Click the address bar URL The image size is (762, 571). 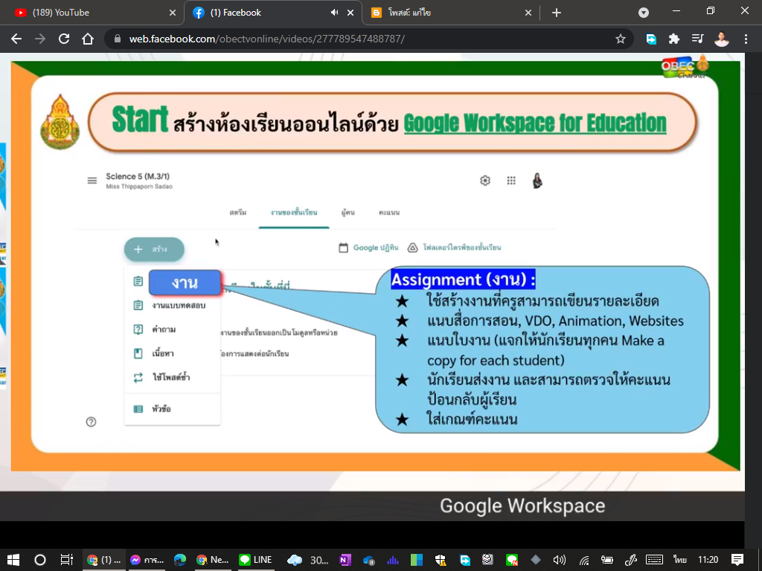(267, 39)
